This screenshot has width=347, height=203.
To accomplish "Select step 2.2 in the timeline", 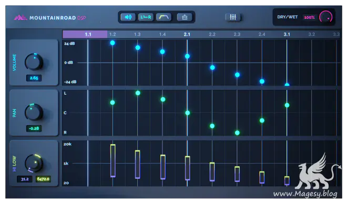I will 212,34.
